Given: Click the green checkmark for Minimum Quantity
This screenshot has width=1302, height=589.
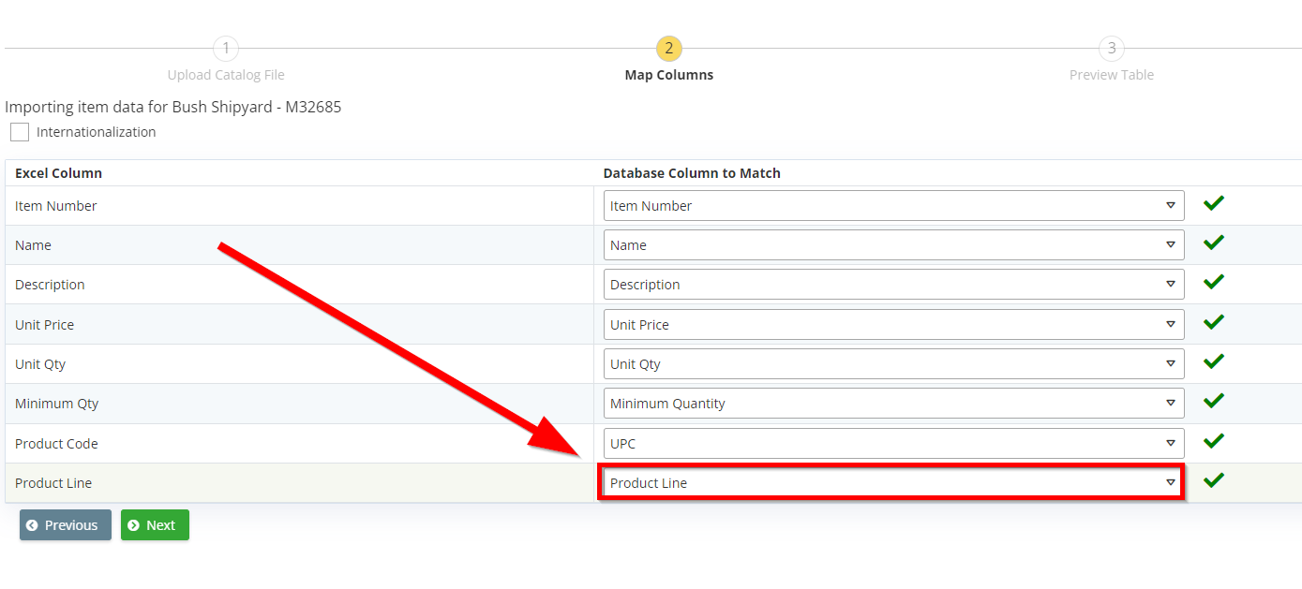Looking at the screenshot, I should [1214, 401].
